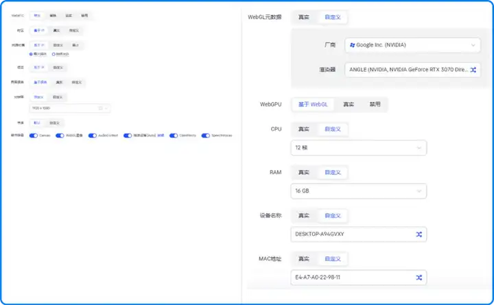
Task: Click shuffle icon in device name field
Action: (419, 234)
